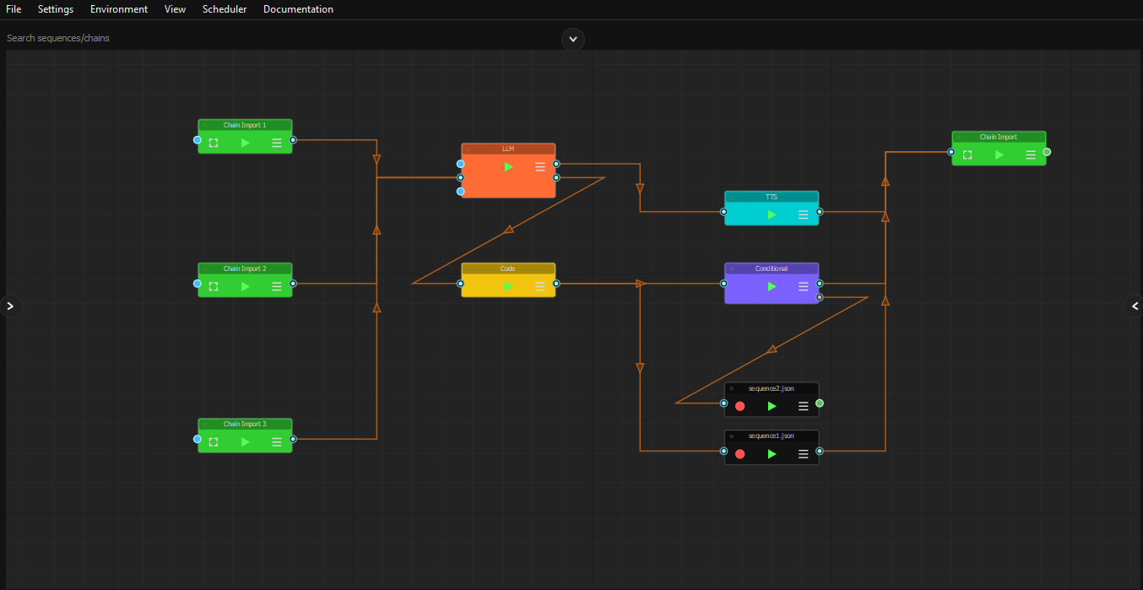Expand the right side panel arrow

(x=1134, y=306)
